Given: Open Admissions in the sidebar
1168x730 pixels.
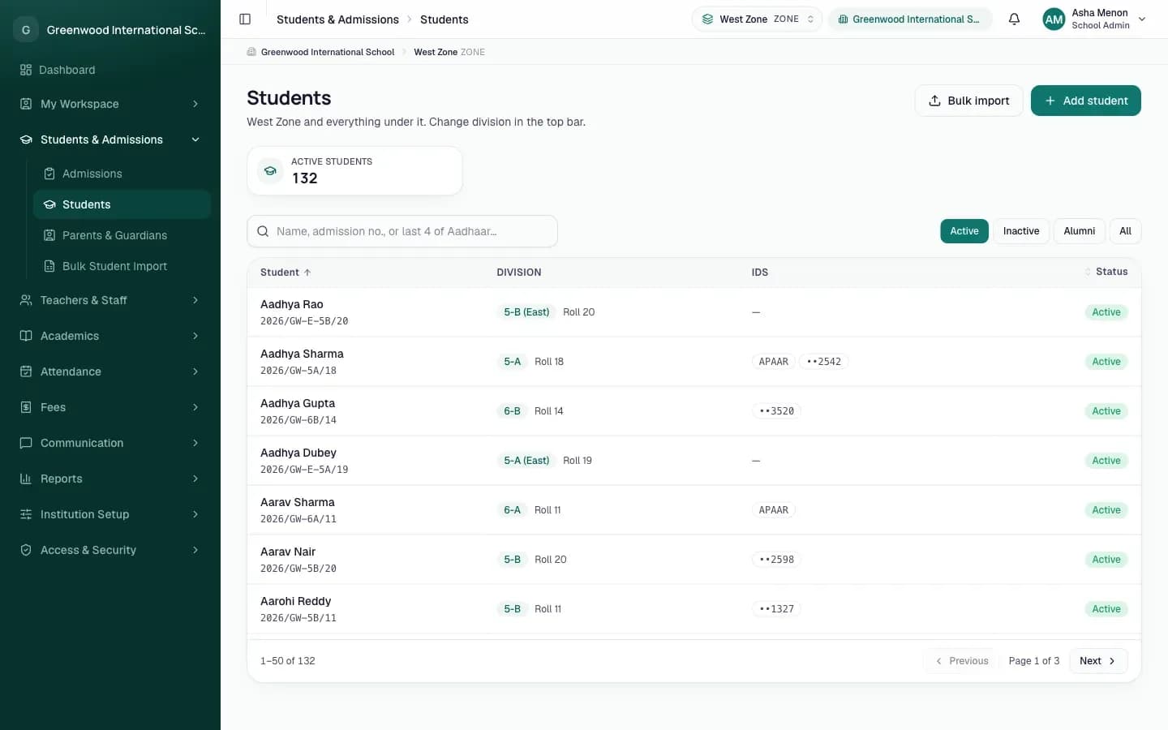Looking at the screenshot, I should (x=122, y=174).
